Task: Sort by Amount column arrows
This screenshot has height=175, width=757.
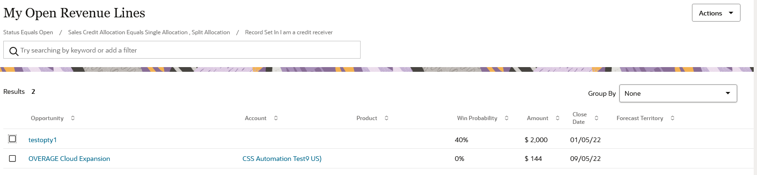Action: tap(558, 118)
